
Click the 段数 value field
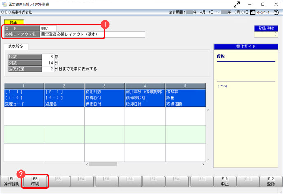pyautogui.click(x=48, y=57)
